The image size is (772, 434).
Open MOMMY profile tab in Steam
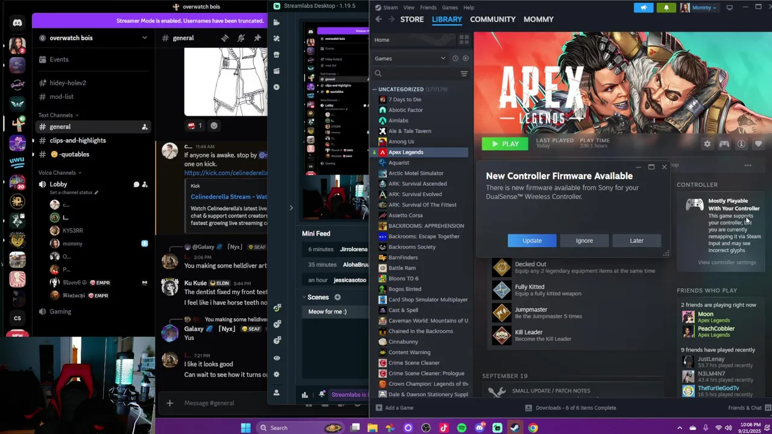[539, 19]
